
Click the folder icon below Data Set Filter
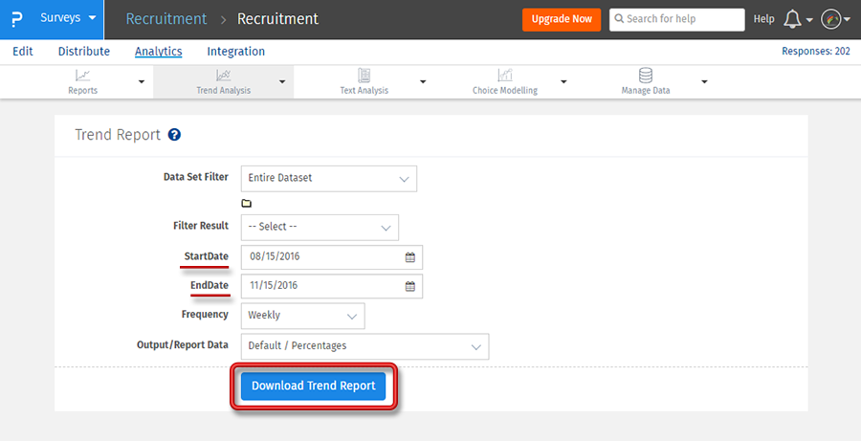tap(246, 204)
